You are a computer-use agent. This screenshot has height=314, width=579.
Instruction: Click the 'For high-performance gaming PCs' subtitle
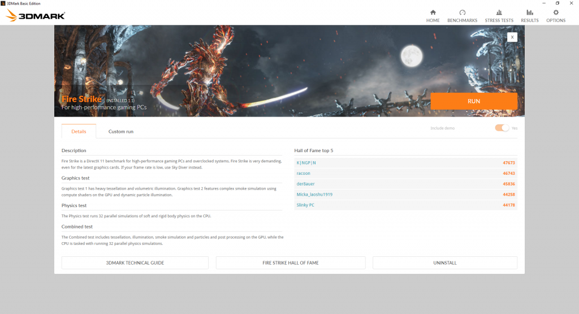[104, 107]
